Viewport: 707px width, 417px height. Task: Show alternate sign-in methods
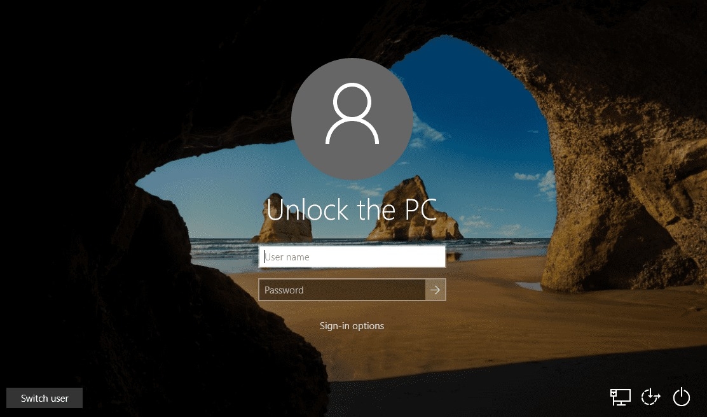tap(352, 325)
